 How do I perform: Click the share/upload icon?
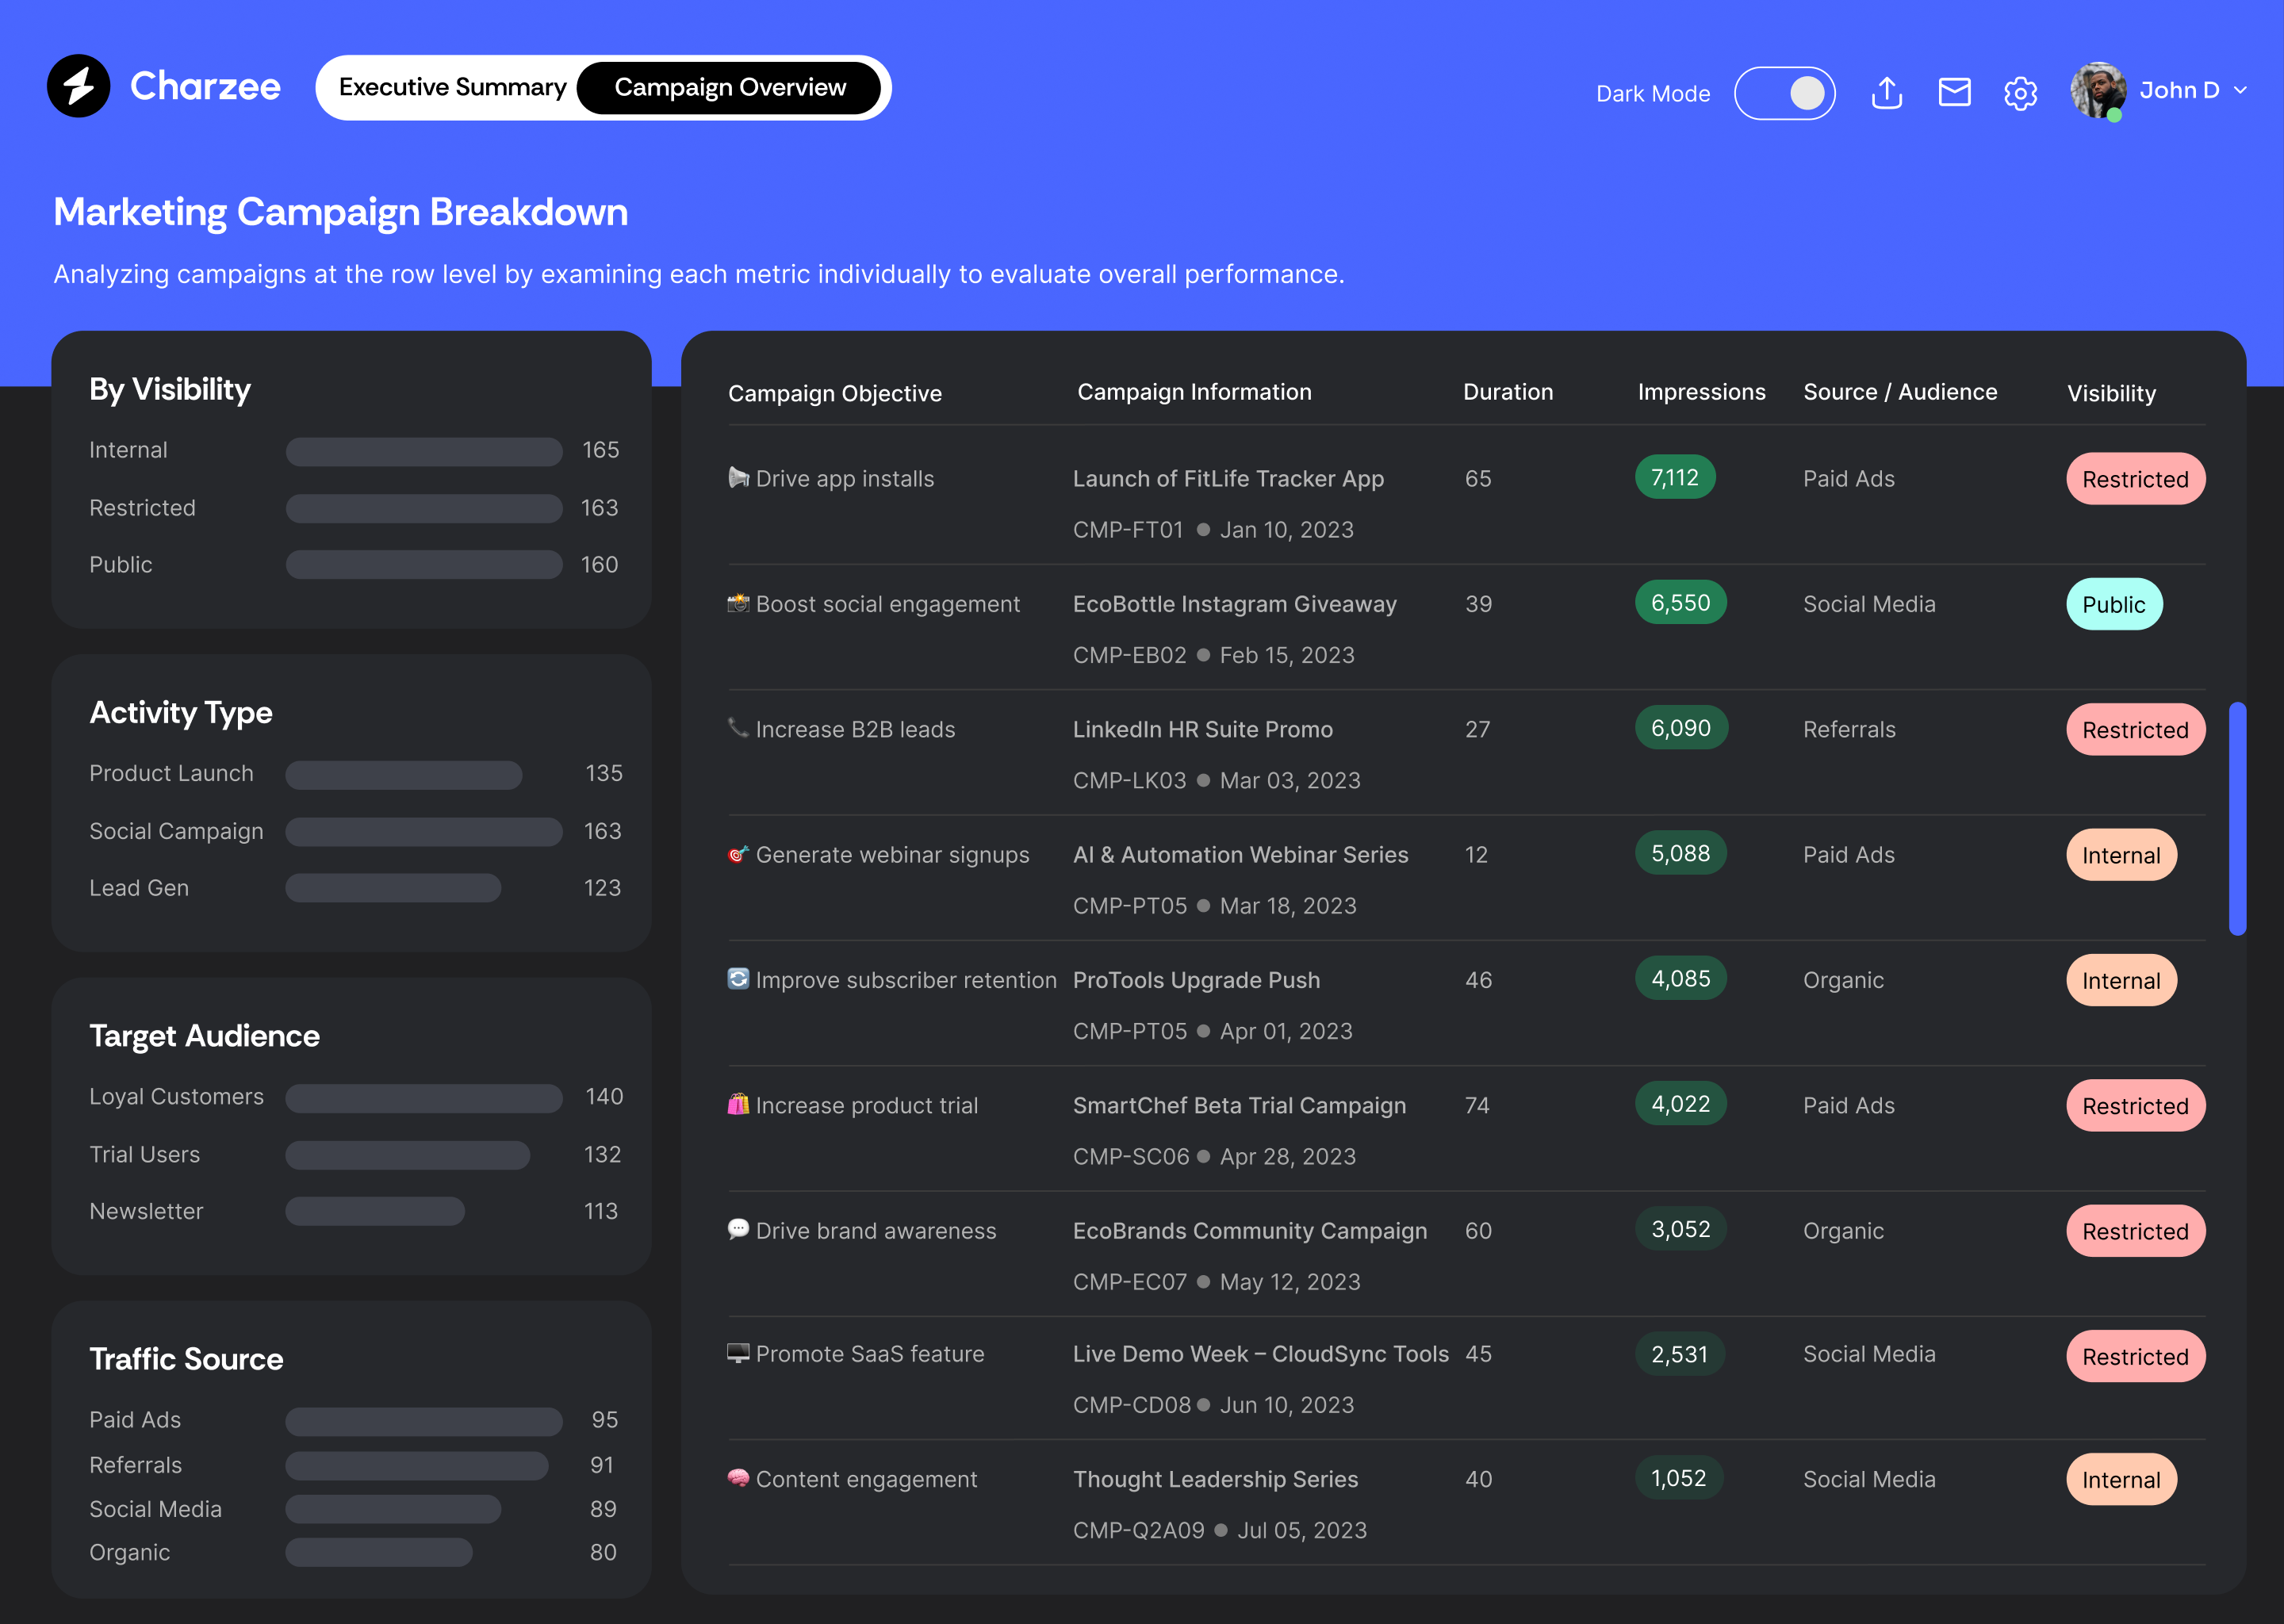[x=1886, y=92]
